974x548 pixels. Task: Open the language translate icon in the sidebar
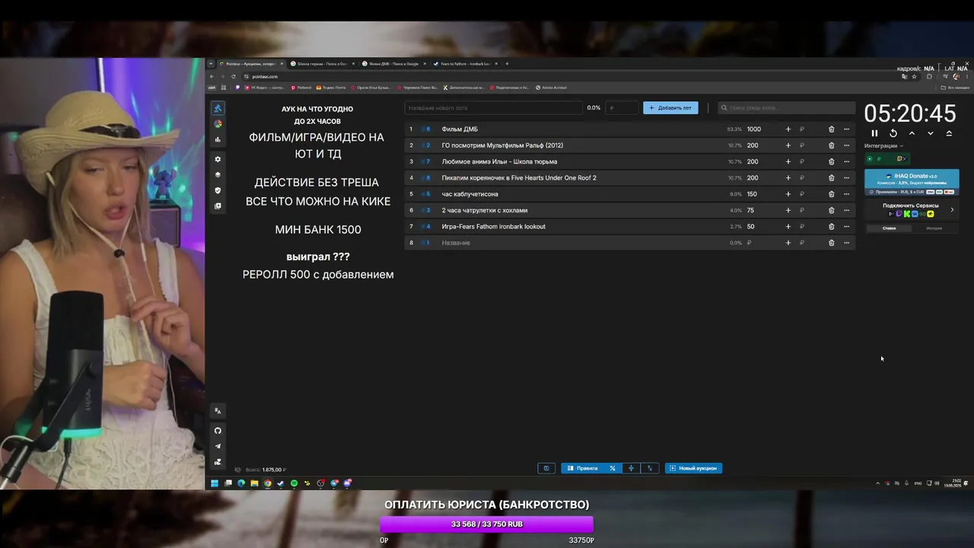(218, 411)
